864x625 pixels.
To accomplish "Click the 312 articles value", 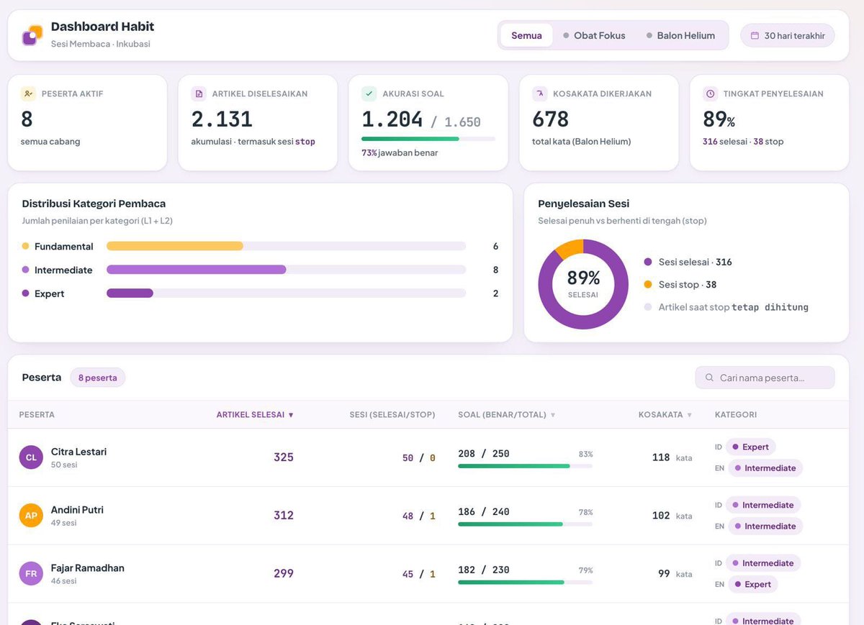I will 283,516.
